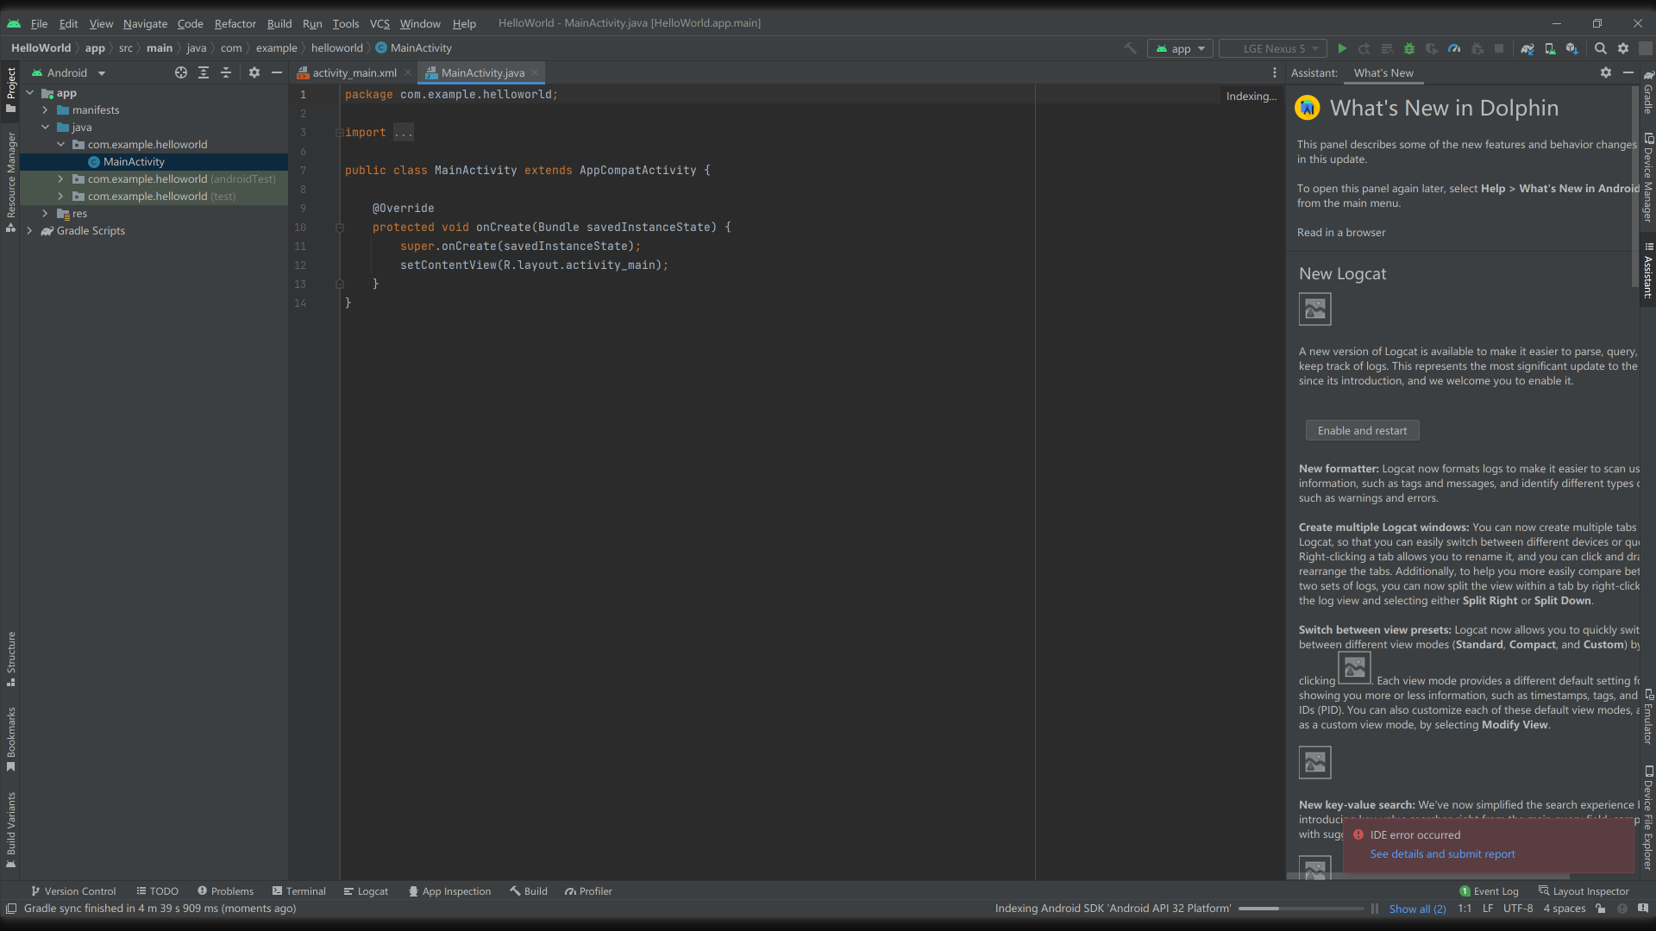This screenshot has height=931, width=1656.
Task: Click the Search Everywhere magnifier icon
Action: 1601,49
